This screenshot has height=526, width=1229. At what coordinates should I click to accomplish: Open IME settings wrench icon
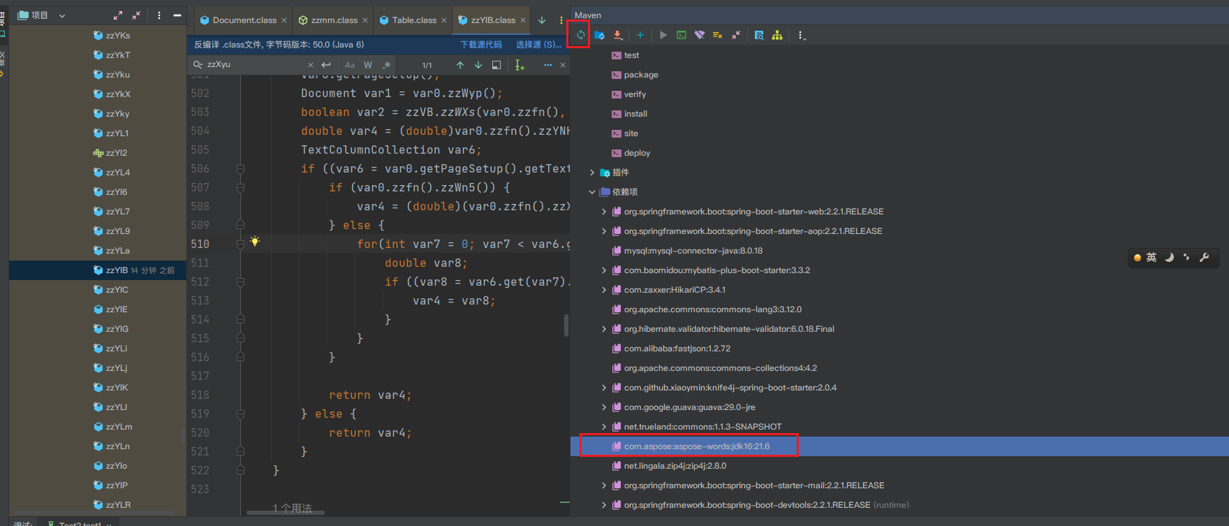(1204, 258)
